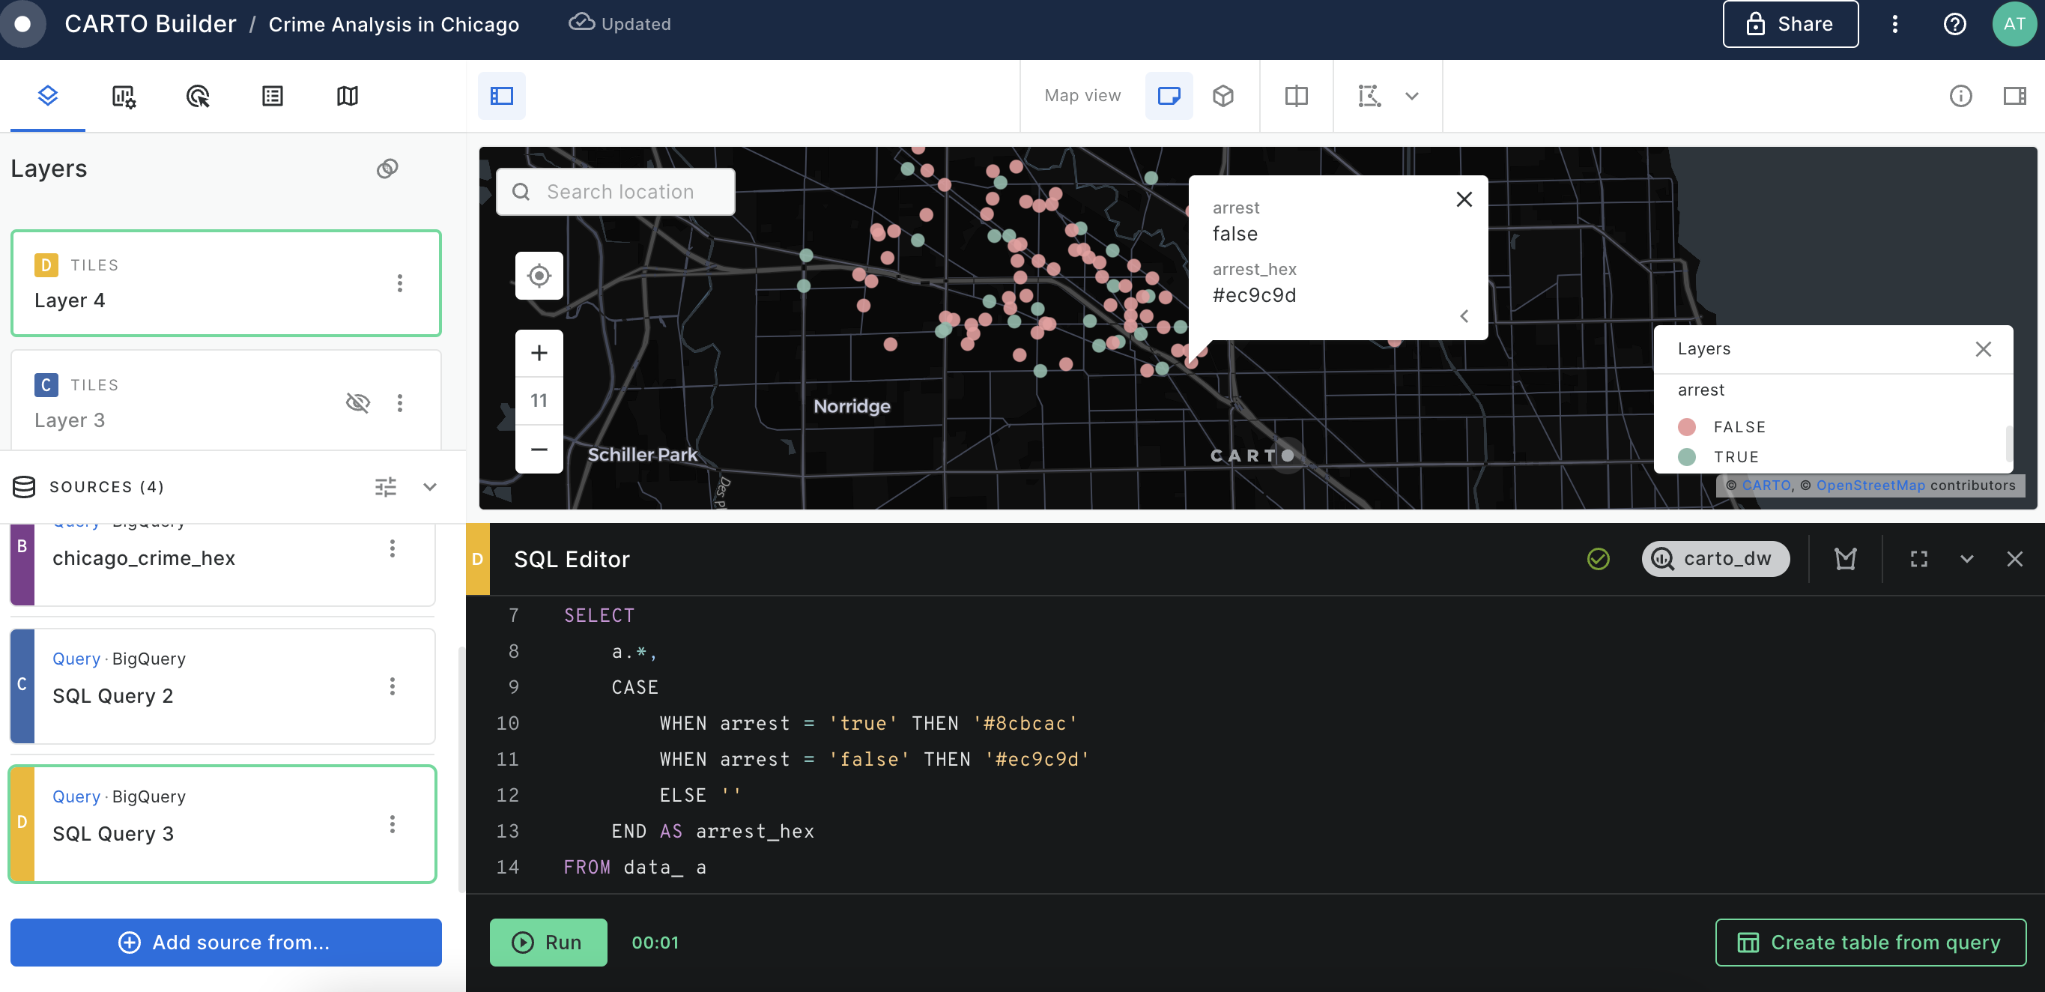Click the green query validation check icon
Screen dimensions: 2045x992
point(1598,559)
